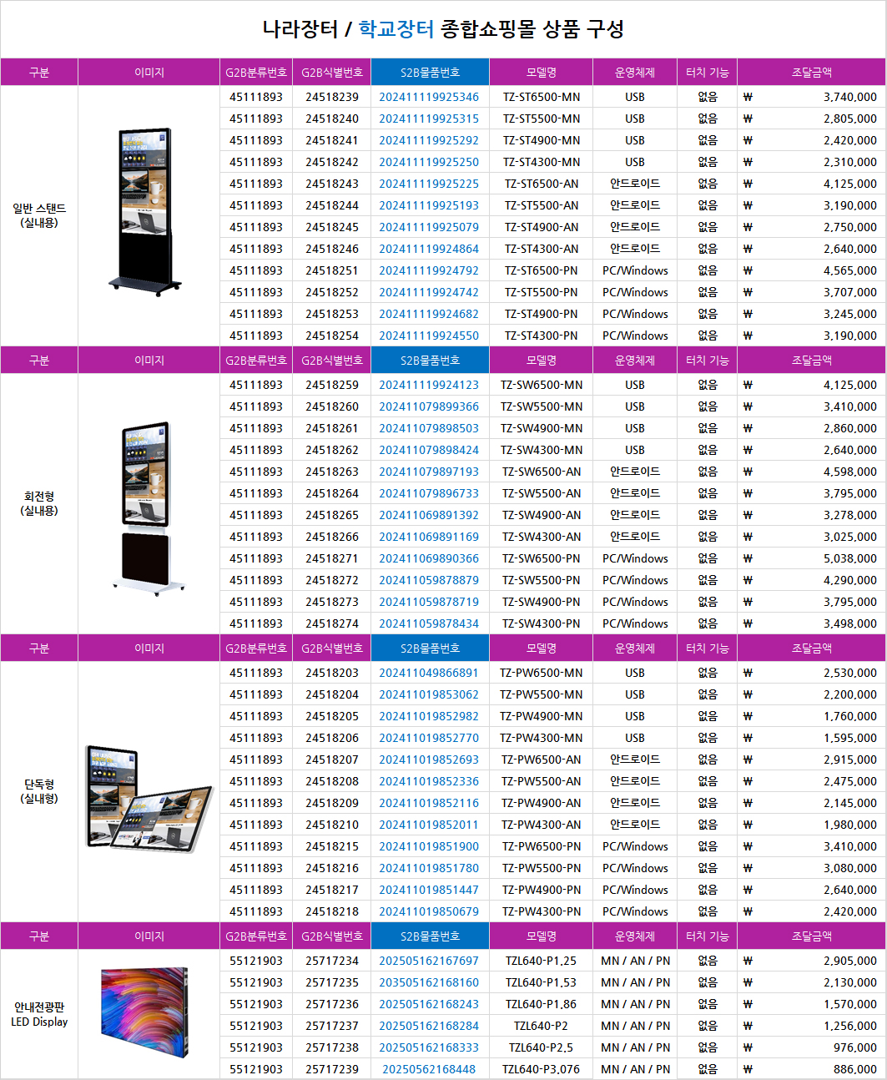Click the 55121903 classification number beside 25717236
This screenshot has width=887, height=1080.
click(256, 1004)
